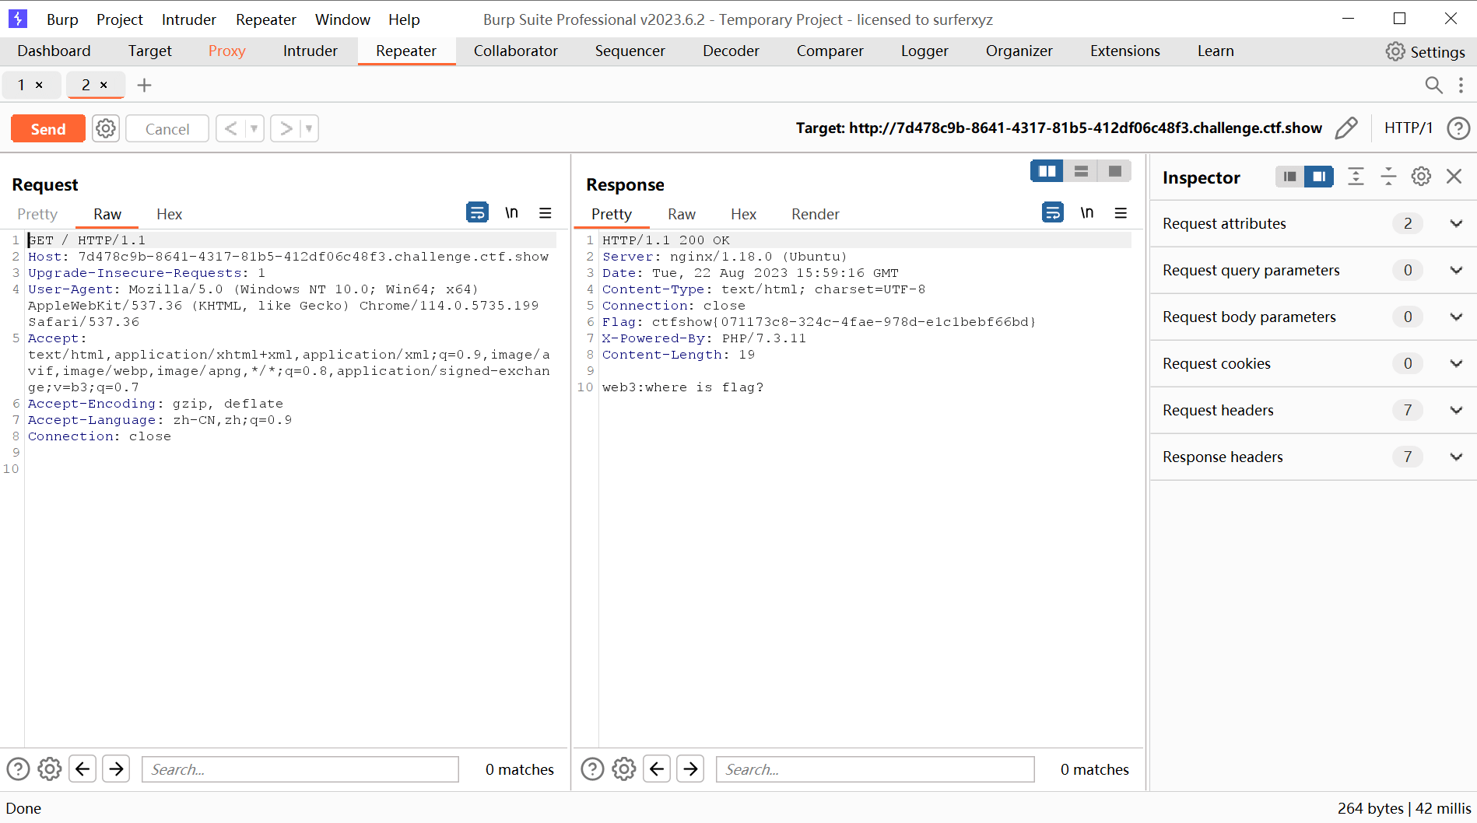Go to next request in history
The width and height of the screenshot is (1477, 823).
point(286,128)
